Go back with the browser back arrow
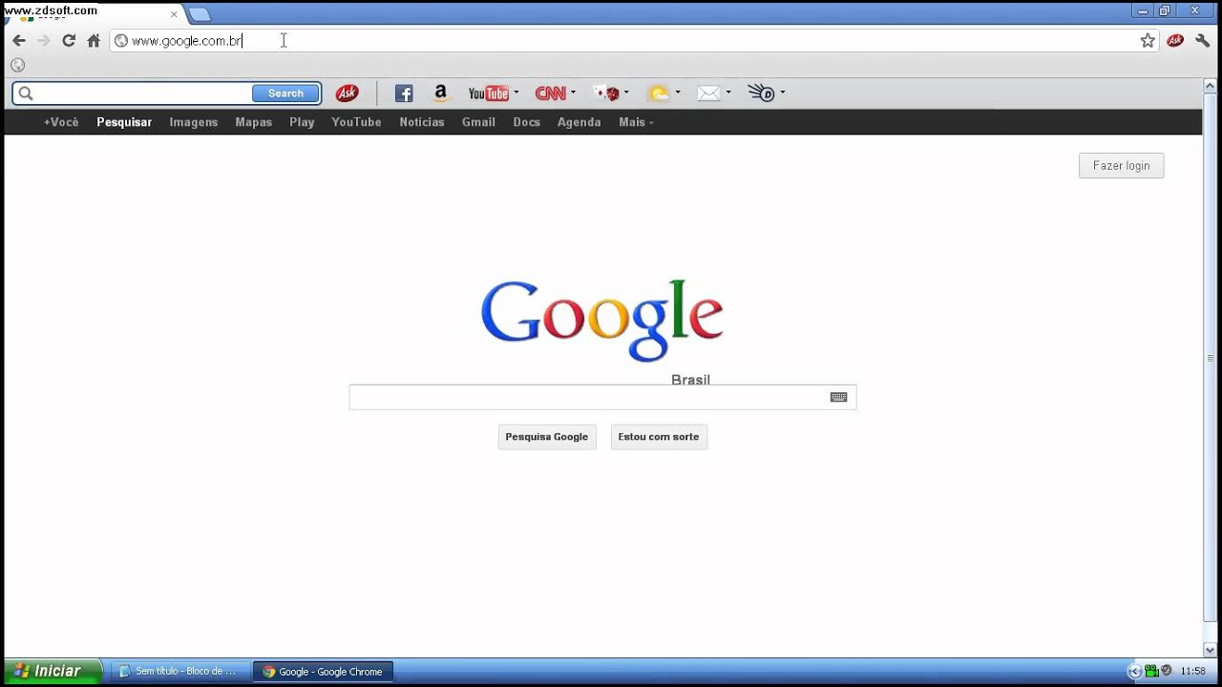 pos(19,40)
